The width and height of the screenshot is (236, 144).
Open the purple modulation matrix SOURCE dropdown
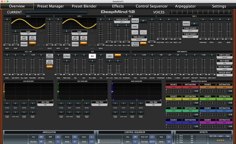[x=208, y=121]
